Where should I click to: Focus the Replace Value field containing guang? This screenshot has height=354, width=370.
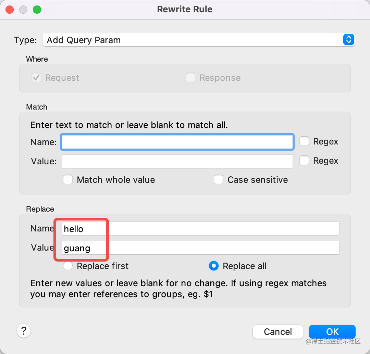pyautogui.click(x=200, y=248)
